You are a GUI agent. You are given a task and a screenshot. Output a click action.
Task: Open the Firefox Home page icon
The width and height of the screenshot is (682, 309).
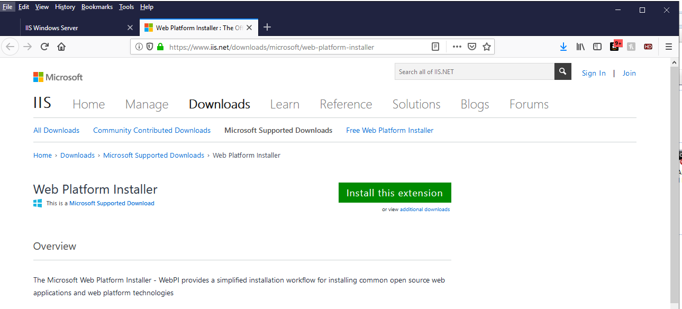point(61,47)
